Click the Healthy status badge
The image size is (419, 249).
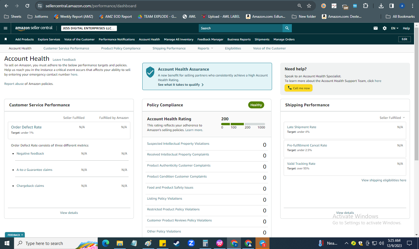[256, 105]
